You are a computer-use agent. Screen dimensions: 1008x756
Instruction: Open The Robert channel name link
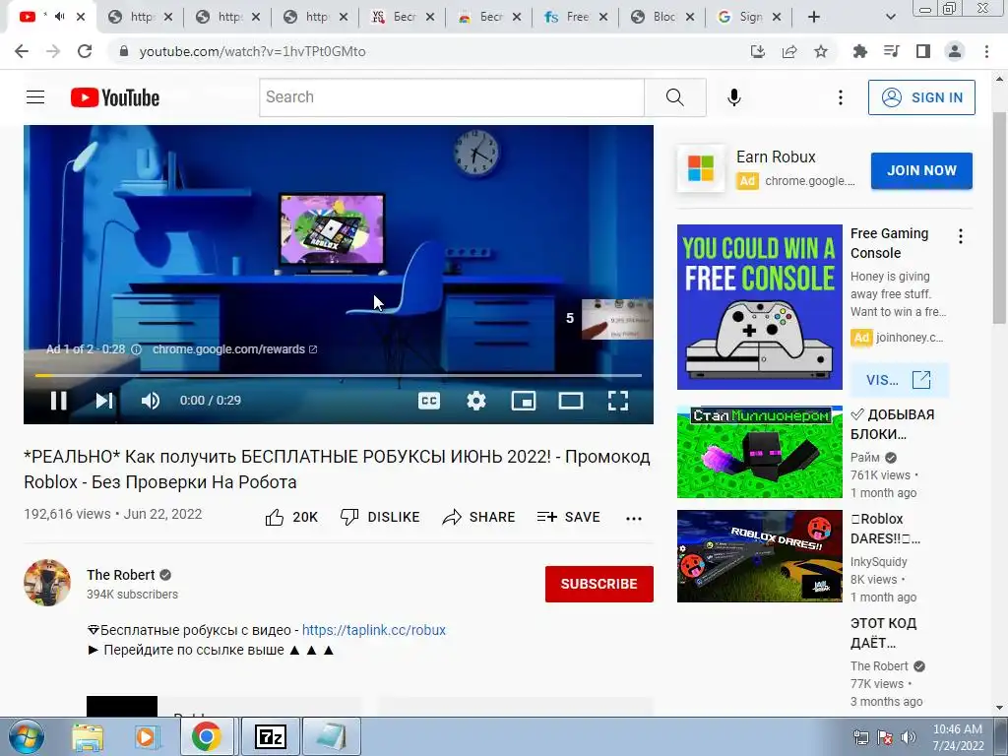click(121, 575)
